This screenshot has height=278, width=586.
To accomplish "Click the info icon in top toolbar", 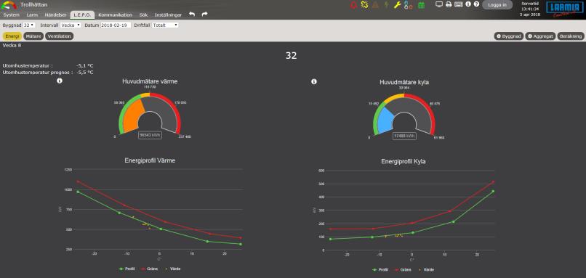I will point(468,4).
